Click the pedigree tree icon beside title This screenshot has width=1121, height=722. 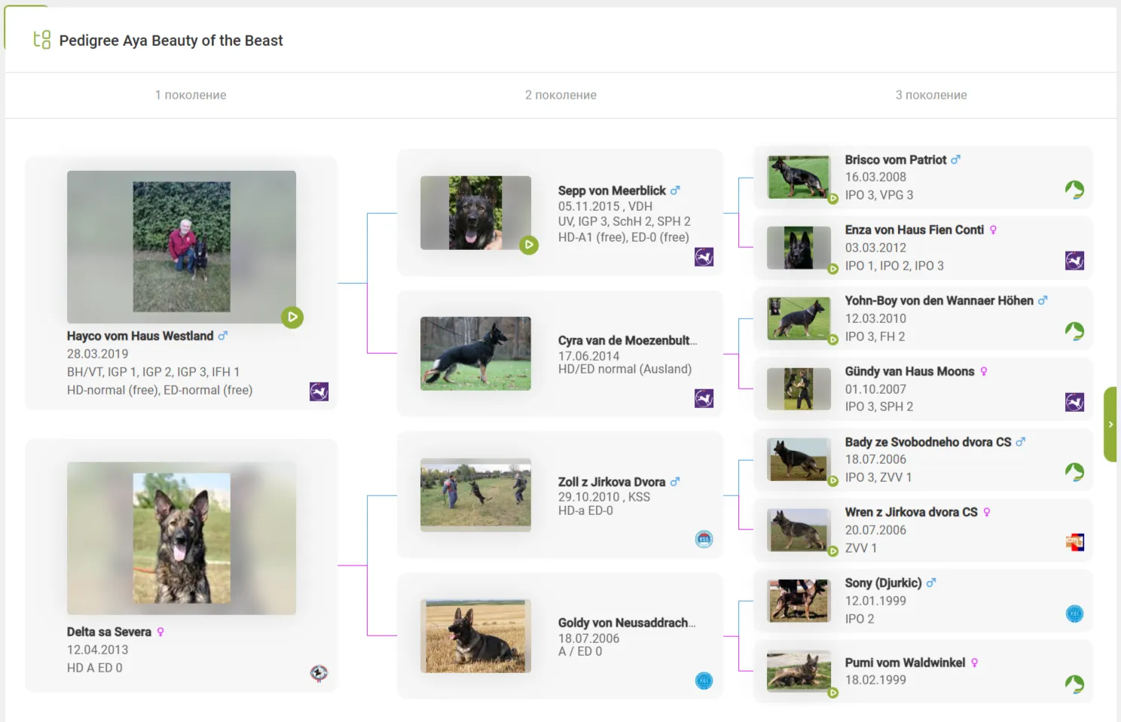point(42,40)
